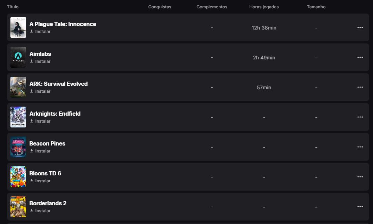Click the Instalar button under Aimlabs
Viewport: 373px width, 224px height.
[40, 61]
